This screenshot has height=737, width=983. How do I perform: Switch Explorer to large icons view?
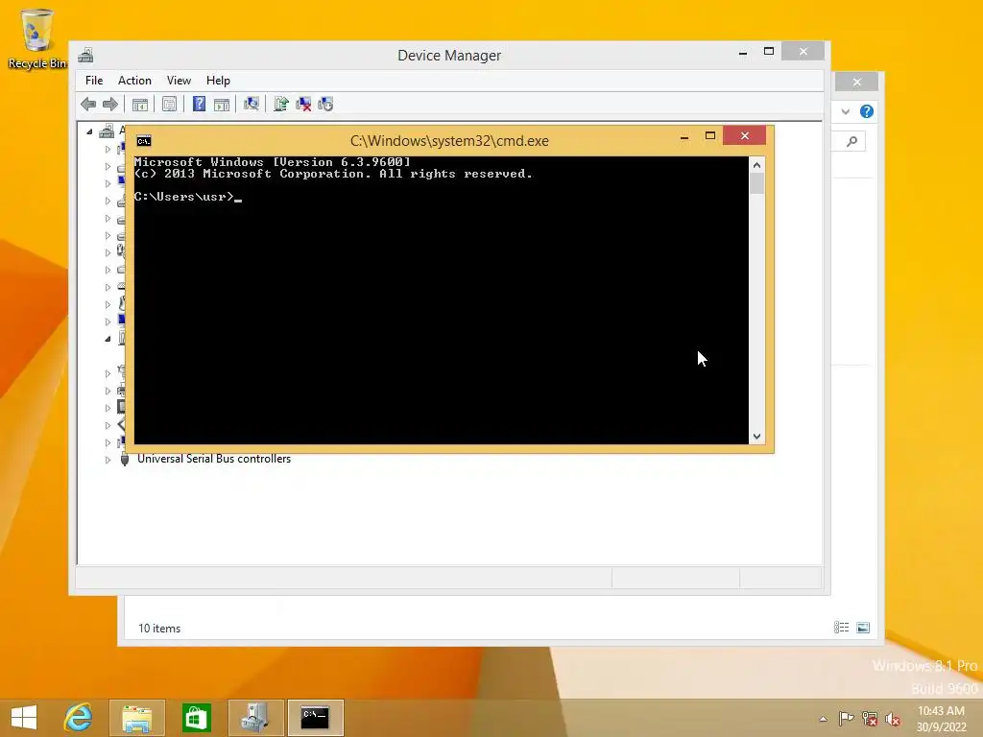click(863, 628)
